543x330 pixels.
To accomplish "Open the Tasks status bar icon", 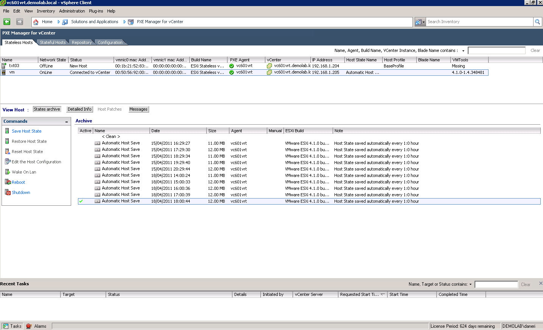I will 5,326.
